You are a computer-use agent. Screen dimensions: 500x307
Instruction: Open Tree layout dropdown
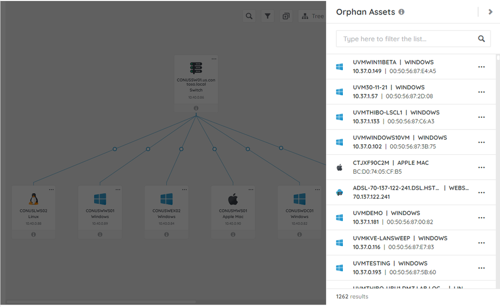point(312,16)
